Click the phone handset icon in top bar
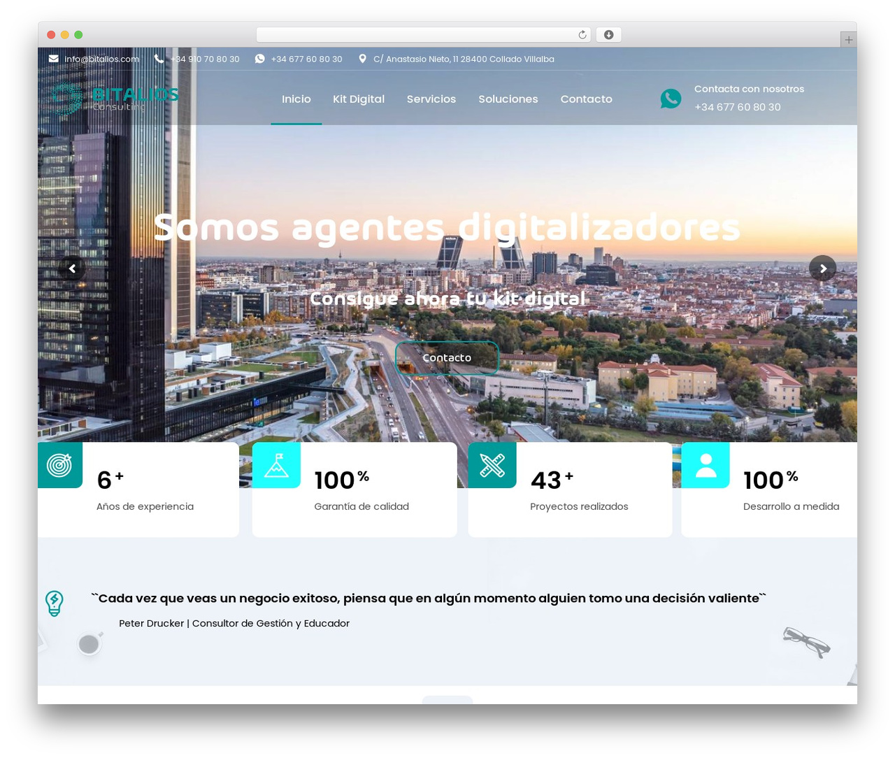This screenshot has height=758, width=895. 159,59
